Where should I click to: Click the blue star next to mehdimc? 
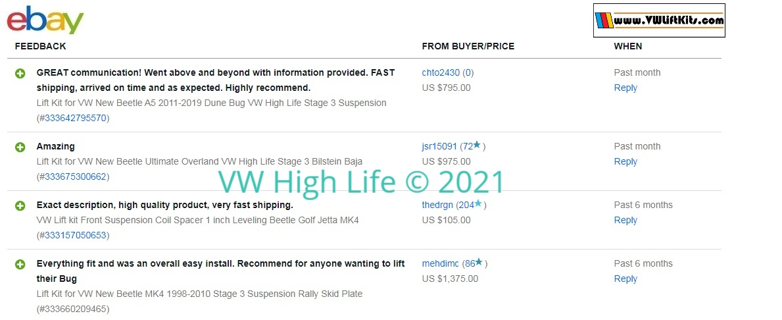point(479,261)
